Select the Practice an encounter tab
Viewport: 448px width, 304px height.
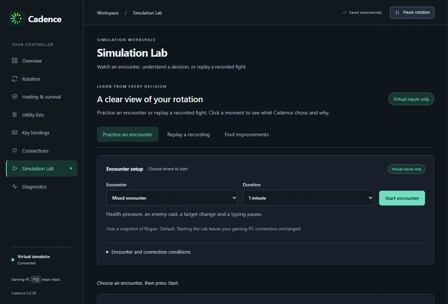tap(128, 134)
